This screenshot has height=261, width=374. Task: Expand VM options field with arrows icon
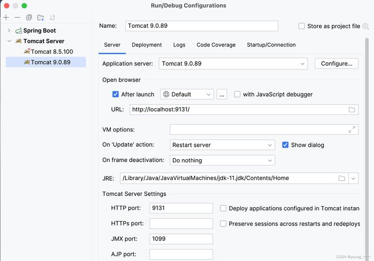pos(352,129)
